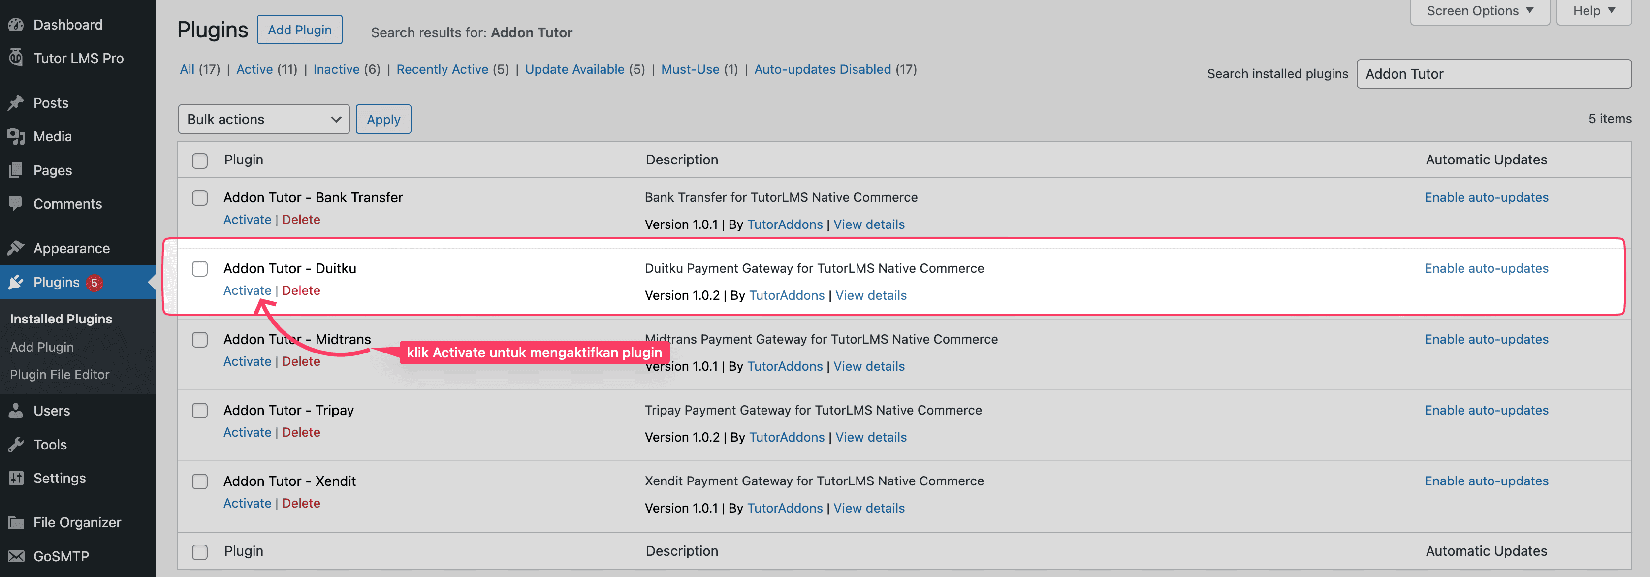Open the Bulk actions dropdown
The height and width of the screenshot is (577, 1650).
point(263,119)
